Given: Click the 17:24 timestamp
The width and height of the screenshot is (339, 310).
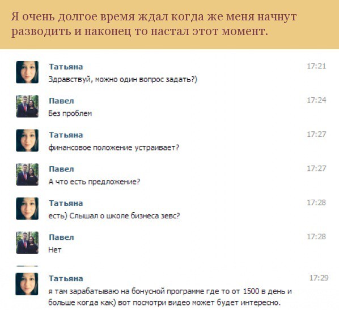Looking at the screenshot, I should coord(316,100).
